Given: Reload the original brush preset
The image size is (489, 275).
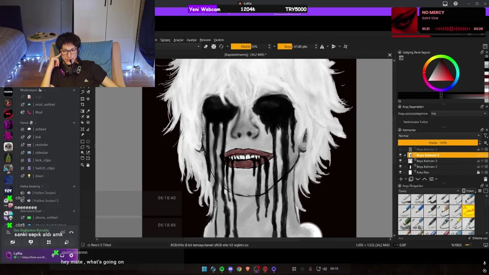Looking at the screenshot, I should pos(221,47).
